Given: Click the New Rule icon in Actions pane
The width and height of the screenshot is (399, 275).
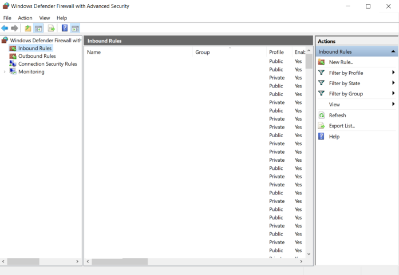Looking at the screenshot, I should pyautogui.click(x=321, y=62).
